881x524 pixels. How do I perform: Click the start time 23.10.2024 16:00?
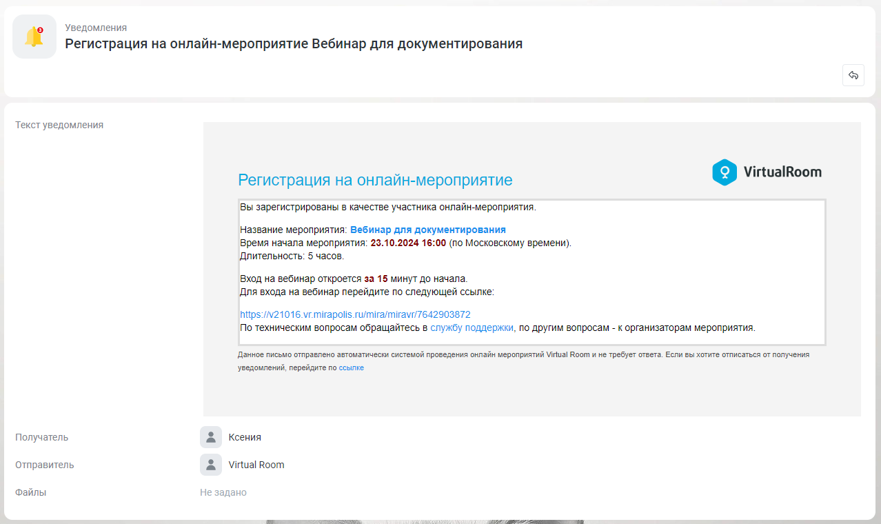pyautogui.click(x=408, y=243)
